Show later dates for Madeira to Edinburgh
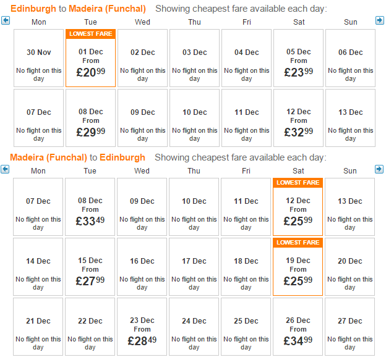 click(x=379, y=169)
